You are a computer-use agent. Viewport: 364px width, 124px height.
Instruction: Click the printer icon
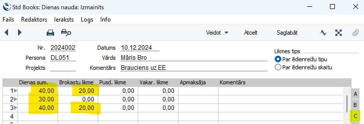(50, 33)
